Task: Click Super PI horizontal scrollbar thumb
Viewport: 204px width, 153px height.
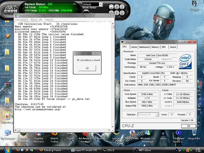Action: [19, 130]
